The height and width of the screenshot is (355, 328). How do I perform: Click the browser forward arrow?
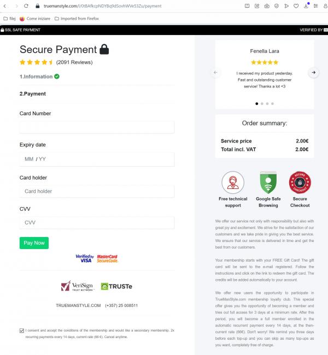16,6
